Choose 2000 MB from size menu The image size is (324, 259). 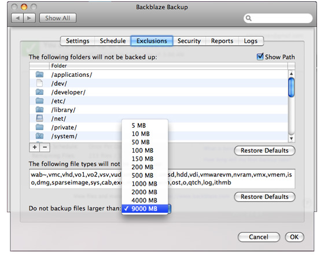click(x=145, y=192)
